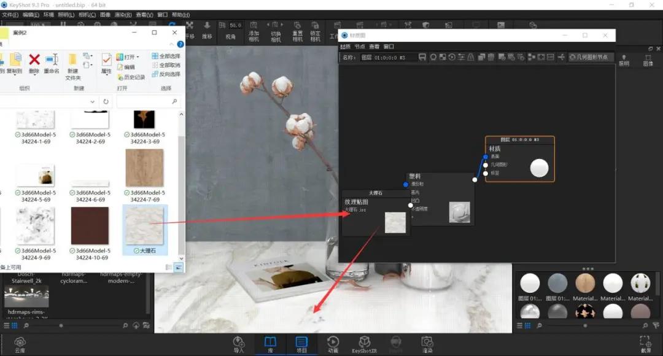Click the 重命名 rename icon in Explorer
This screenshot has height=356, width=663.
click(x=52, y=59)
